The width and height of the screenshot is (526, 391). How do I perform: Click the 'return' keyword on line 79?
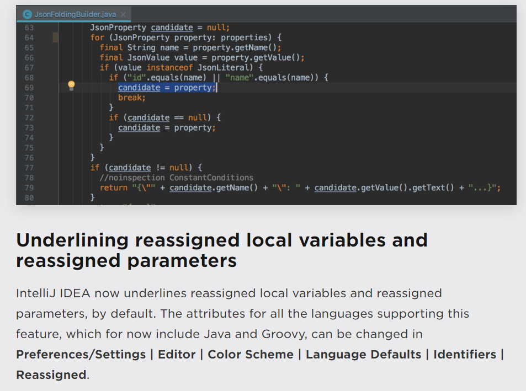(113, 188)
